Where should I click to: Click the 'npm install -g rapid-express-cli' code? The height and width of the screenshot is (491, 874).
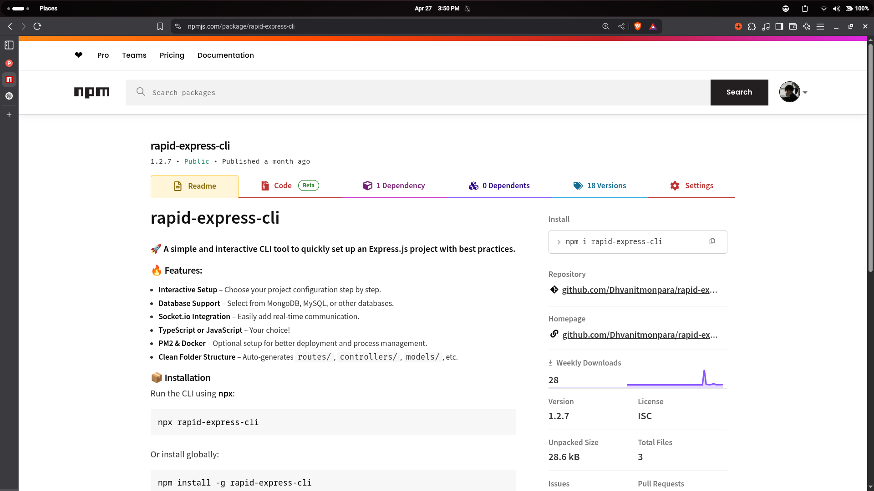[x=333, y=481]
